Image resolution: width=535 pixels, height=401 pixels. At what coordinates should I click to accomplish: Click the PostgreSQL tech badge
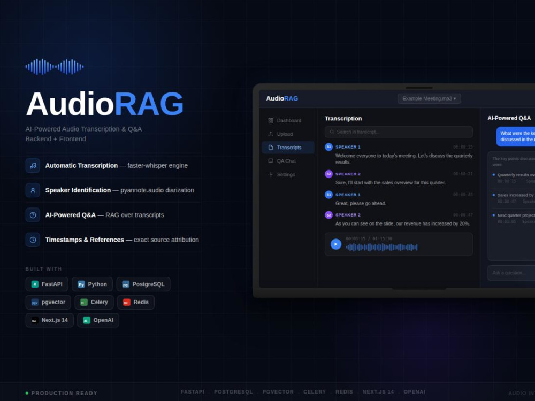143,284
